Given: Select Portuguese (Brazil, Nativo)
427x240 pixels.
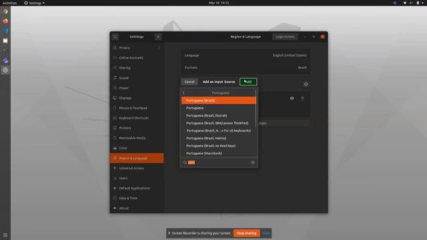Looking at the screenshot, I should 218,138.
